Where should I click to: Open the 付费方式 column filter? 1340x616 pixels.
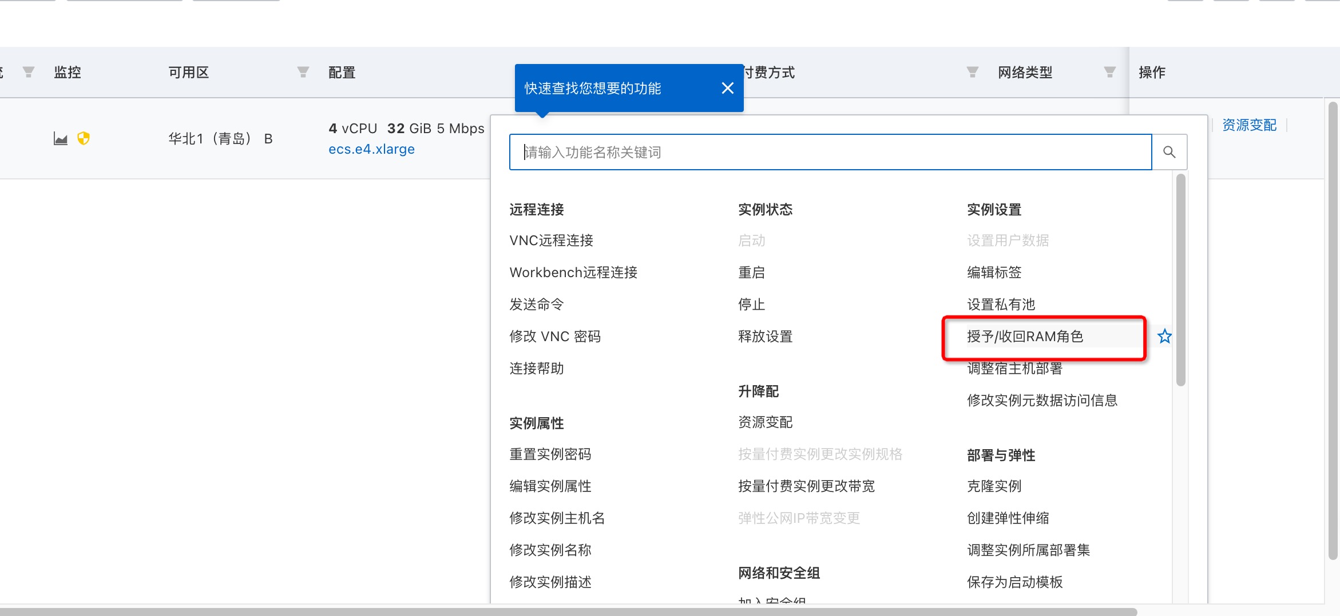(972, 72)
